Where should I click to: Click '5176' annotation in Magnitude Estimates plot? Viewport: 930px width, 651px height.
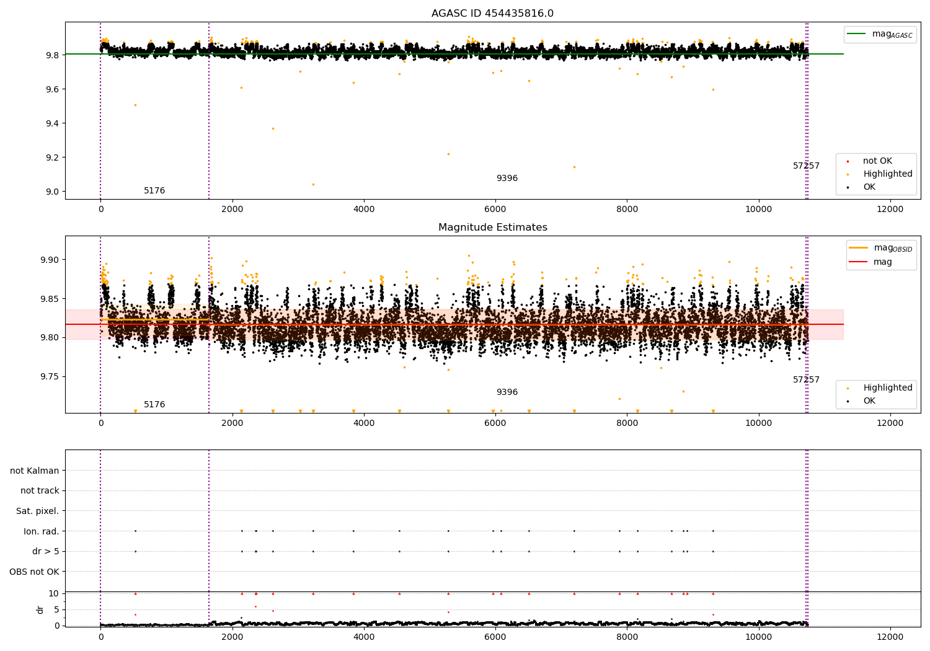click(x=154, y=405)
